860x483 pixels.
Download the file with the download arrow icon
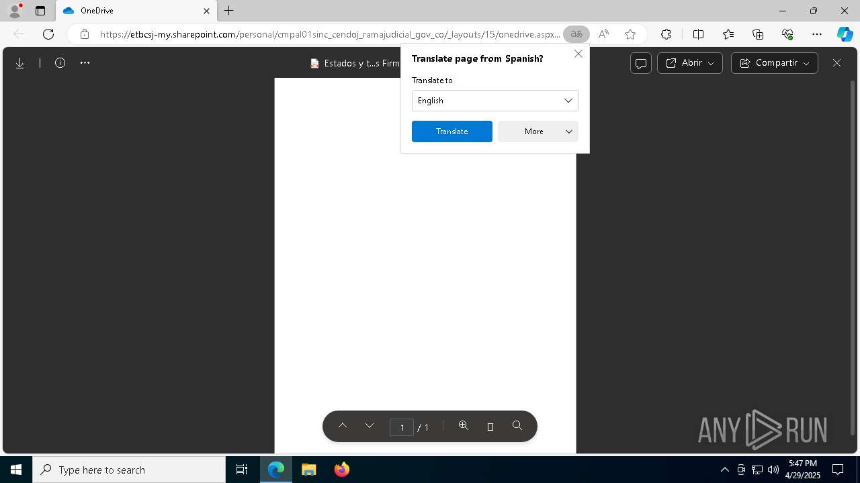tap(20, 63)
